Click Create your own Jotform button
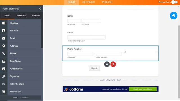 point(143,89)
